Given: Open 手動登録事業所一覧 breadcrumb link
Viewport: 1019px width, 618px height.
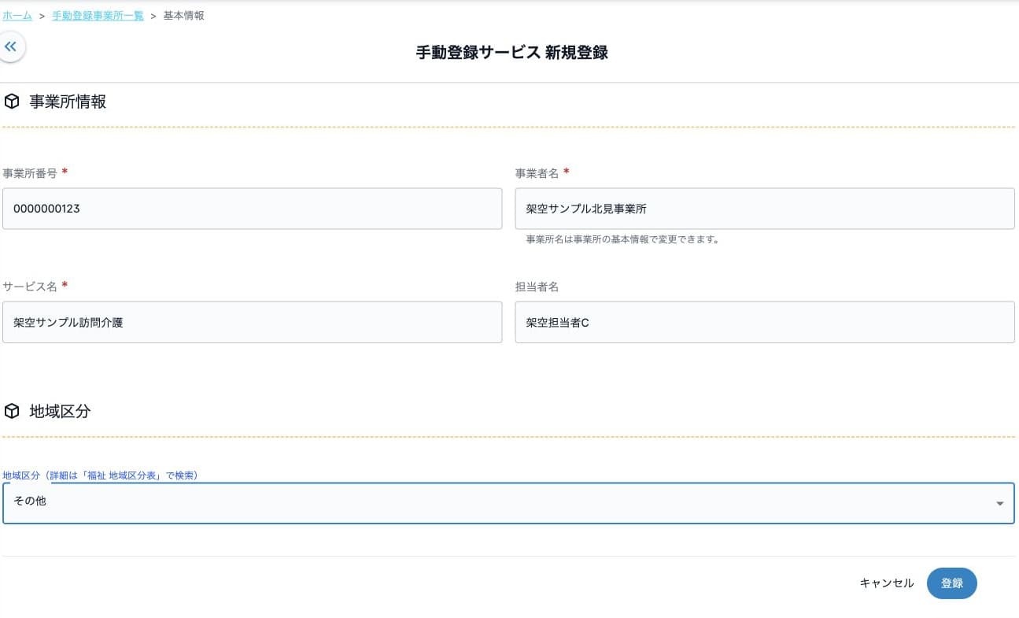Looking at the screenshot, I should tap(98, 16).
